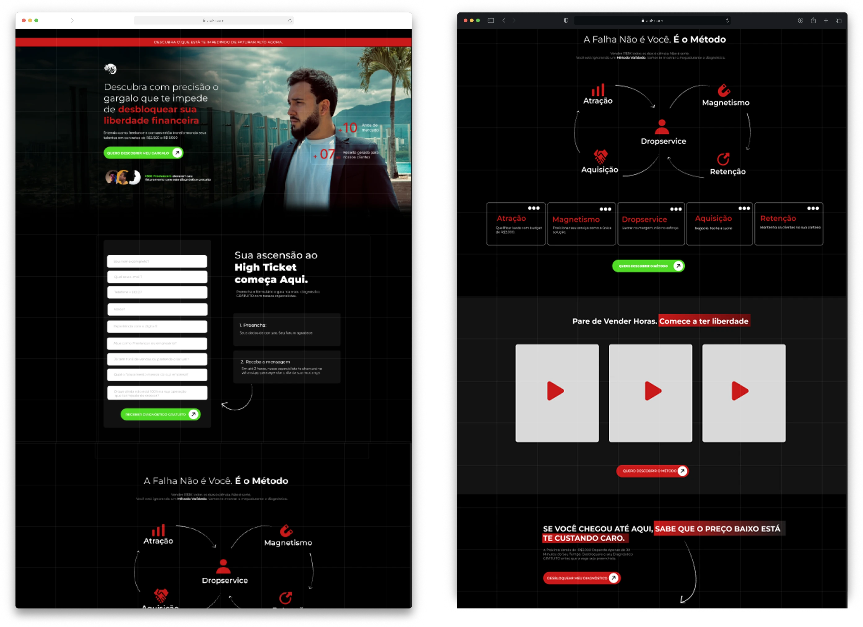Viewport: 863px width, 627px height.
Task: Open the downloads icon in dark browser
Action: pos(800,20)
